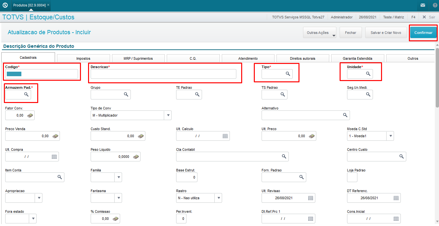This screenshot has width=439, height=226.
Task: Open the Forn. Padrao lookup magnifier
Action: pyautogui.click(x=301, y=177)
